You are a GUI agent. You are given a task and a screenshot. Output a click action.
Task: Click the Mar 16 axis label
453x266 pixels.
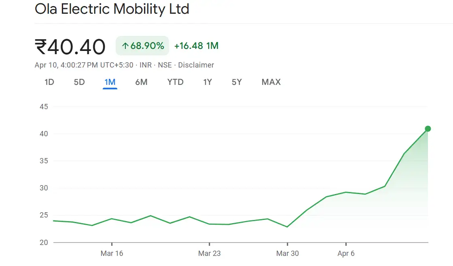112,253
